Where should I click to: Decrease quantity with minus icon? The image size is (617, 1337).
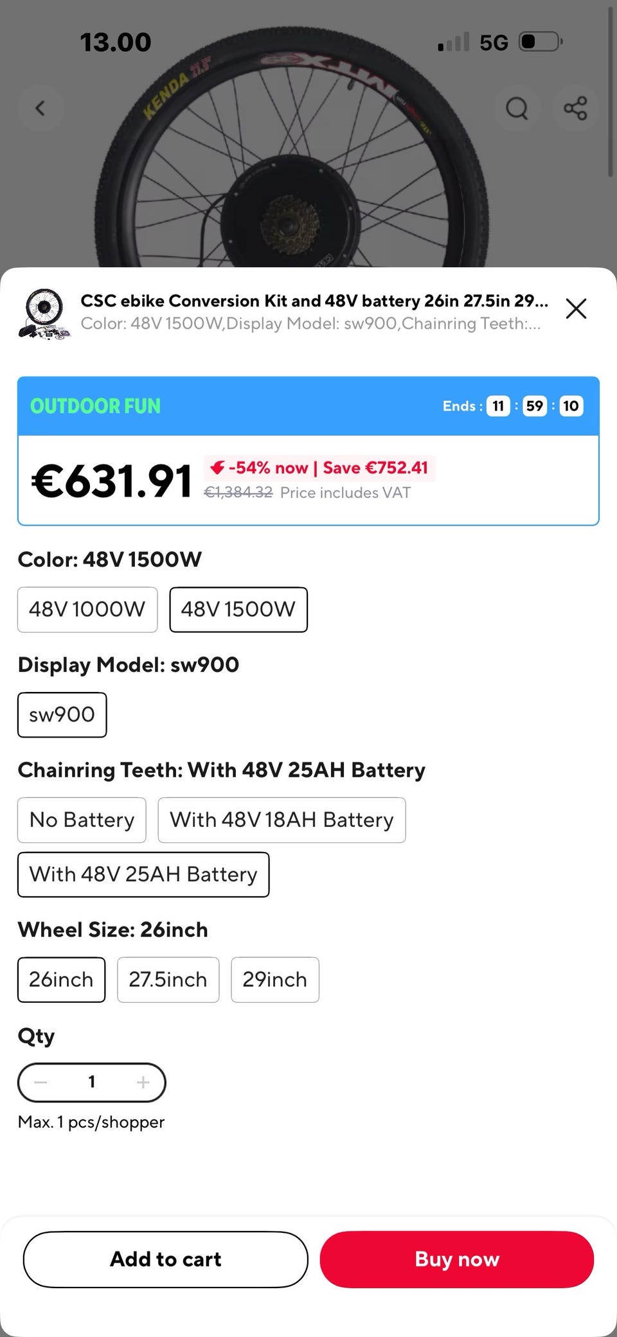click(x=40, y=1083)
